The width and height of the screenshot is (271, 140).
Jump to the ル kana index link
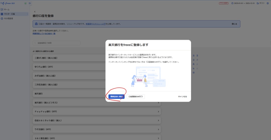(x=193, y=64)
